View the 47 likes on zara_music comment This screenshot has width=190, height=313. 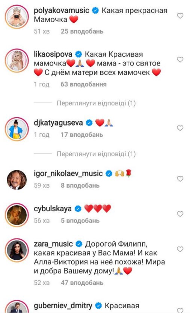tap(82, 282)
